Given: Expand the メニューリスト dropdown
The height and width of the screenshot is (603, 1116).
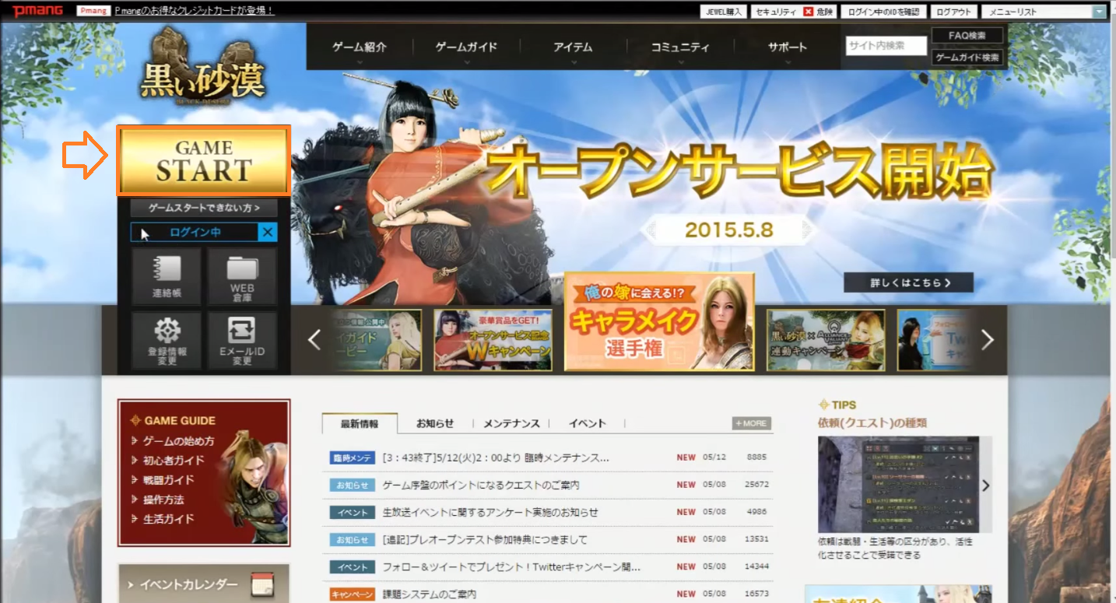Looking at the screenshot, I should [1098, 12].
